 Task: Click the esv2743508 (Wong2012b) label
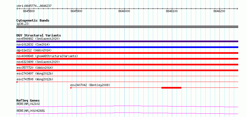[x=35, y=79]
